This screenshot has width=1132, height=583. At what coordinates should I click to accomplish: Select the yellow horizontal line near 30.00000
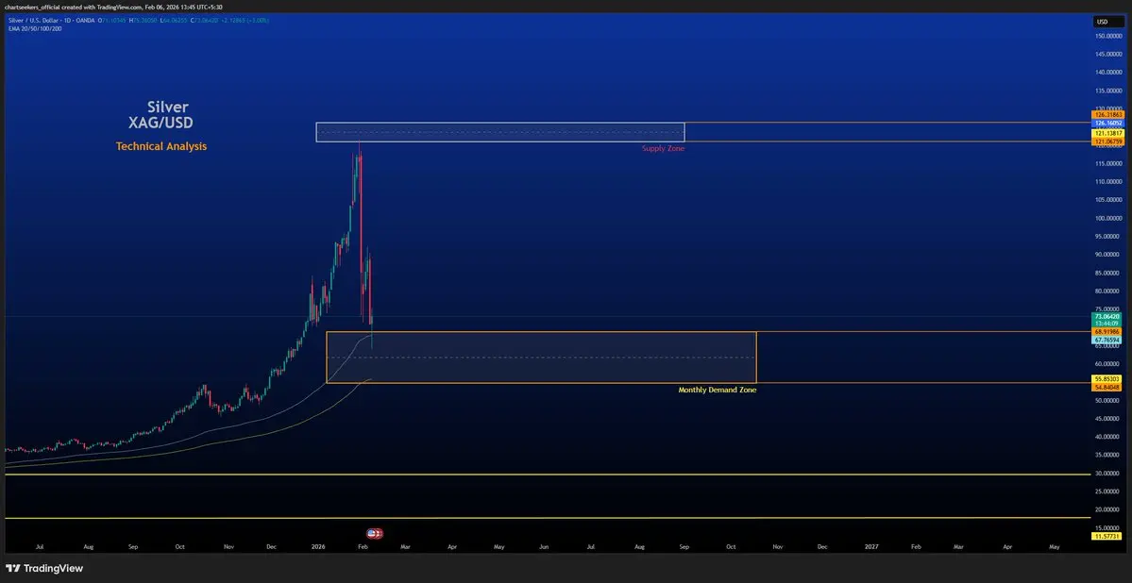coord(549,475)
